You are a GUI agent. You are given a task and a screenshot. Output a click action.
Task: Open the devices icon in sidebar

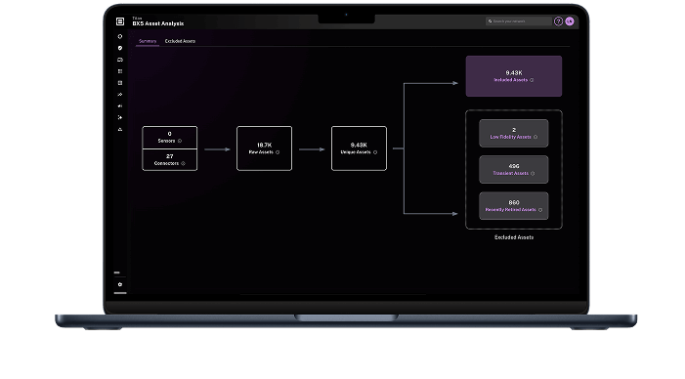coord(120,60)
